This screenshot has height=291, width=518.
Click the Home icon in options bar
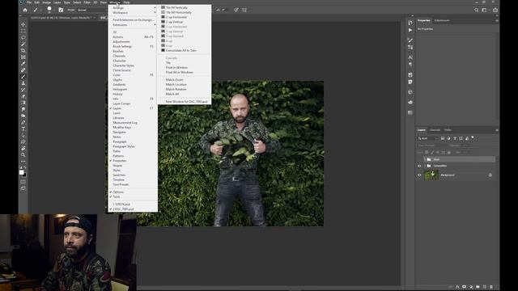tap(25, 10)
